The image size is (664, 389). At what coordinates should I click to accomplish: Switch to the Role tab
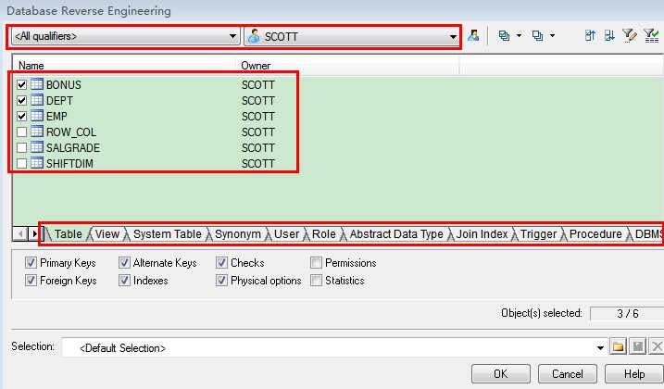[323, 234]
